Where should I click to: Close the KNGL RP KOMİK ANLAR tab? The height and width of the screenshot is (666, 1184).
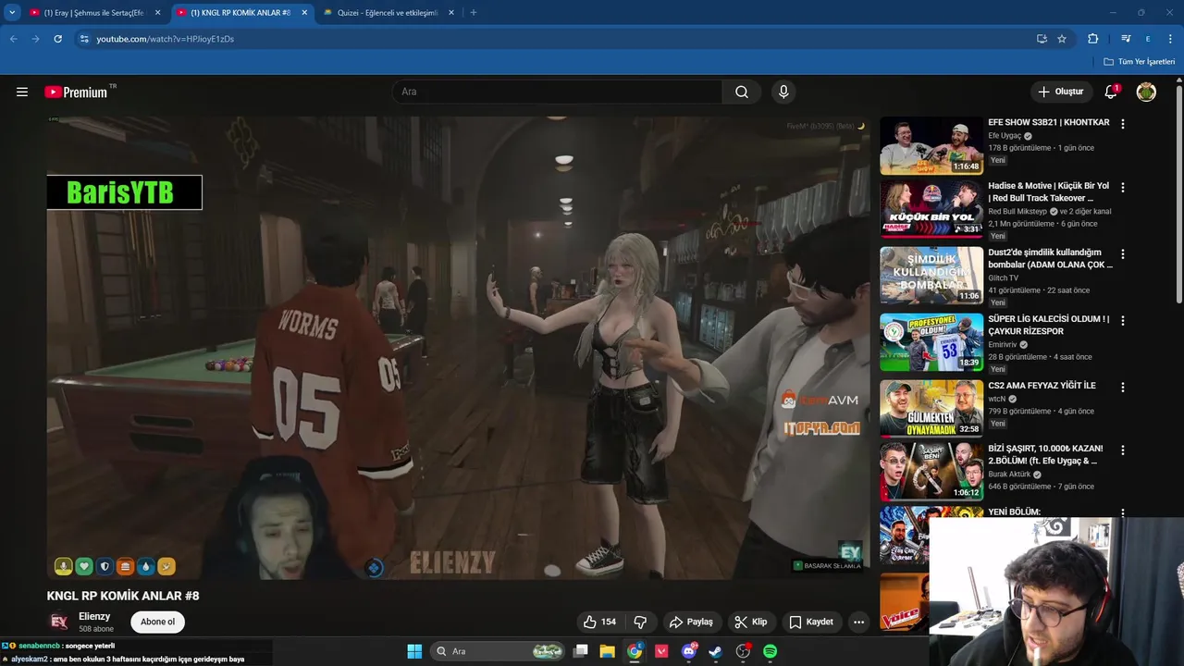coord(304,13)
